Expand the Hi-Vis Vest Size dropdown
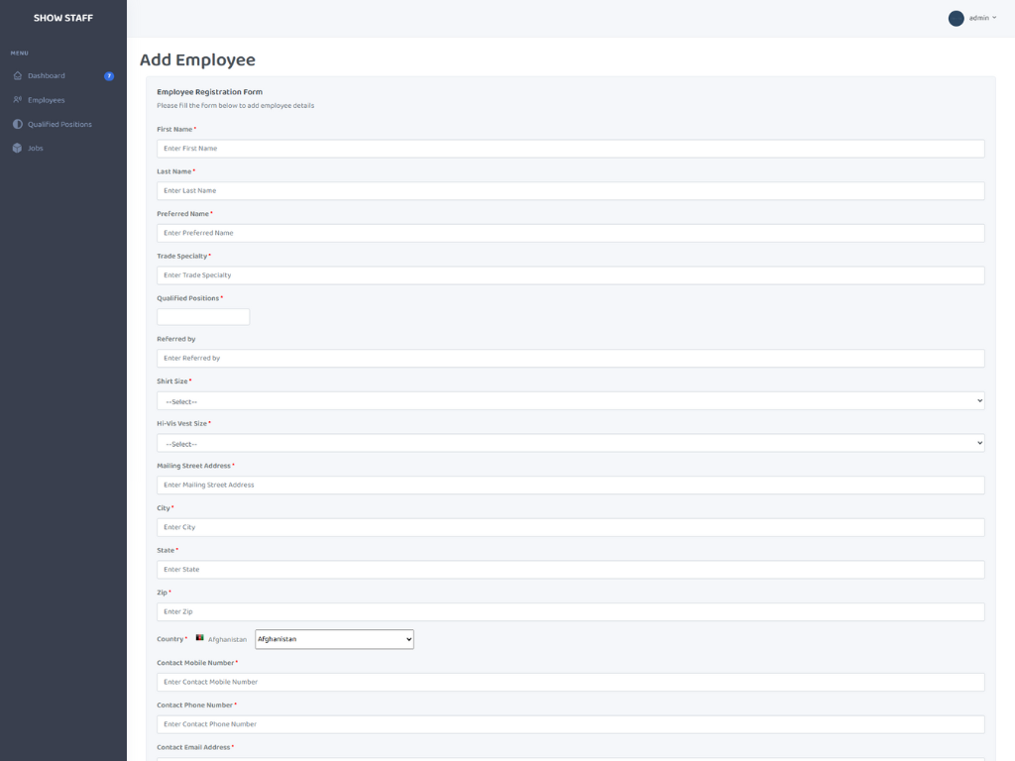Viewport: 1015px width, 761px height. tap(570, 444)
